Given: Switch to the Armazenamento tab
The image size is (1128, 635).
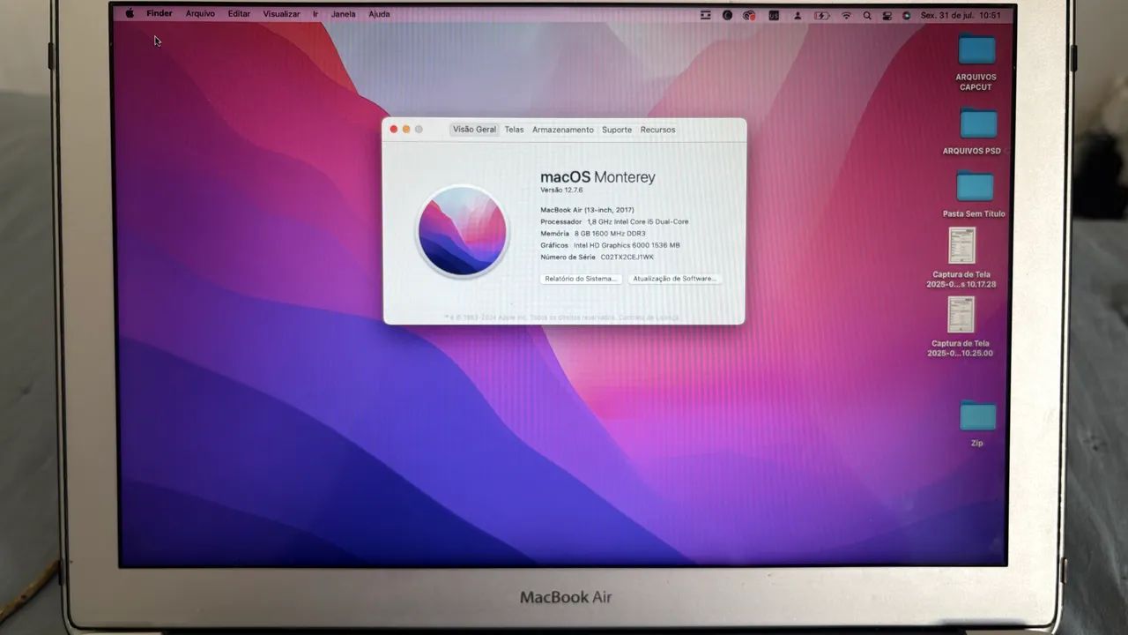Looking at the screenshot, I should pos(563,130).
